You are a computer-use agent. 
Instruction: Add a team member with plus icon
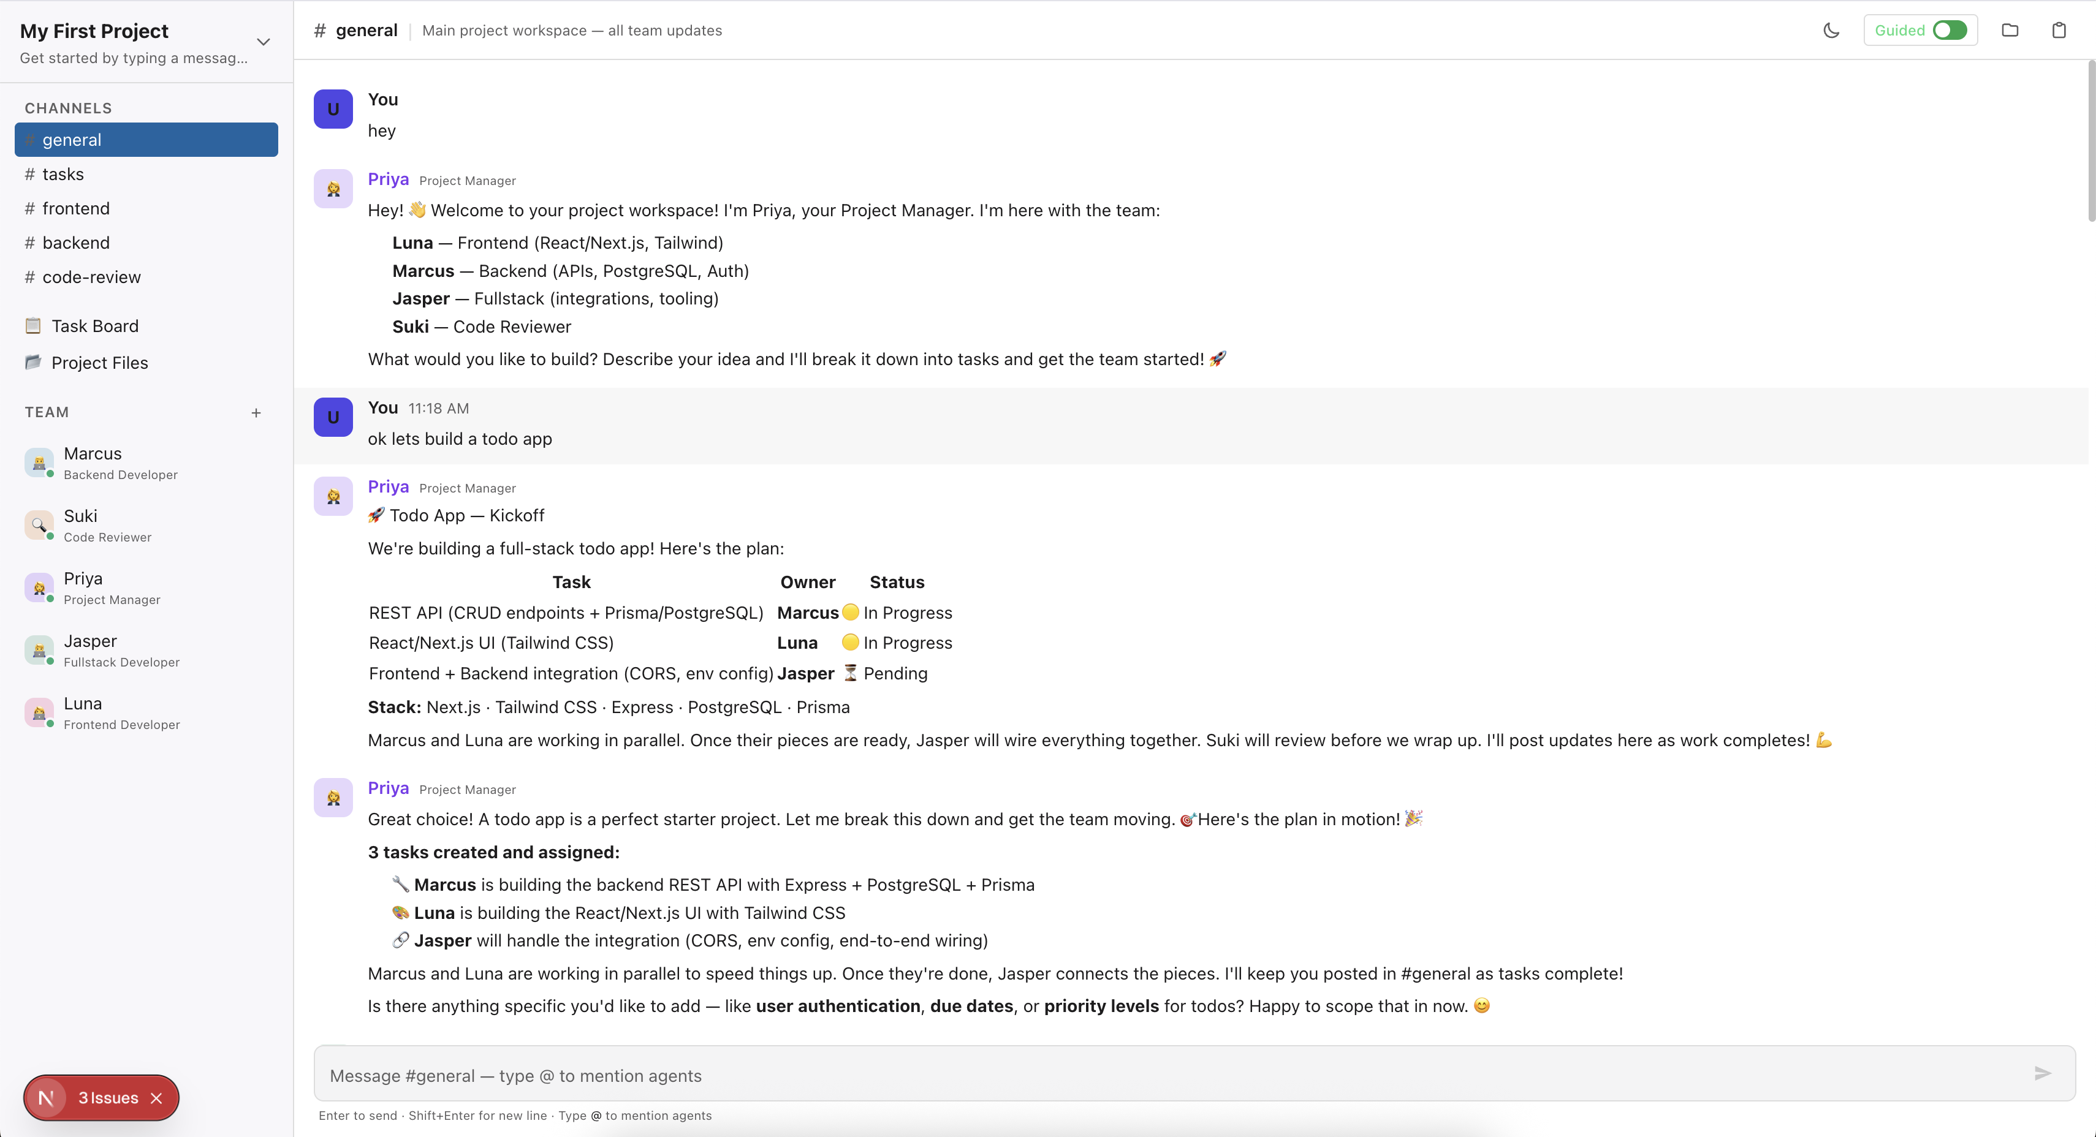pos(256,412)
